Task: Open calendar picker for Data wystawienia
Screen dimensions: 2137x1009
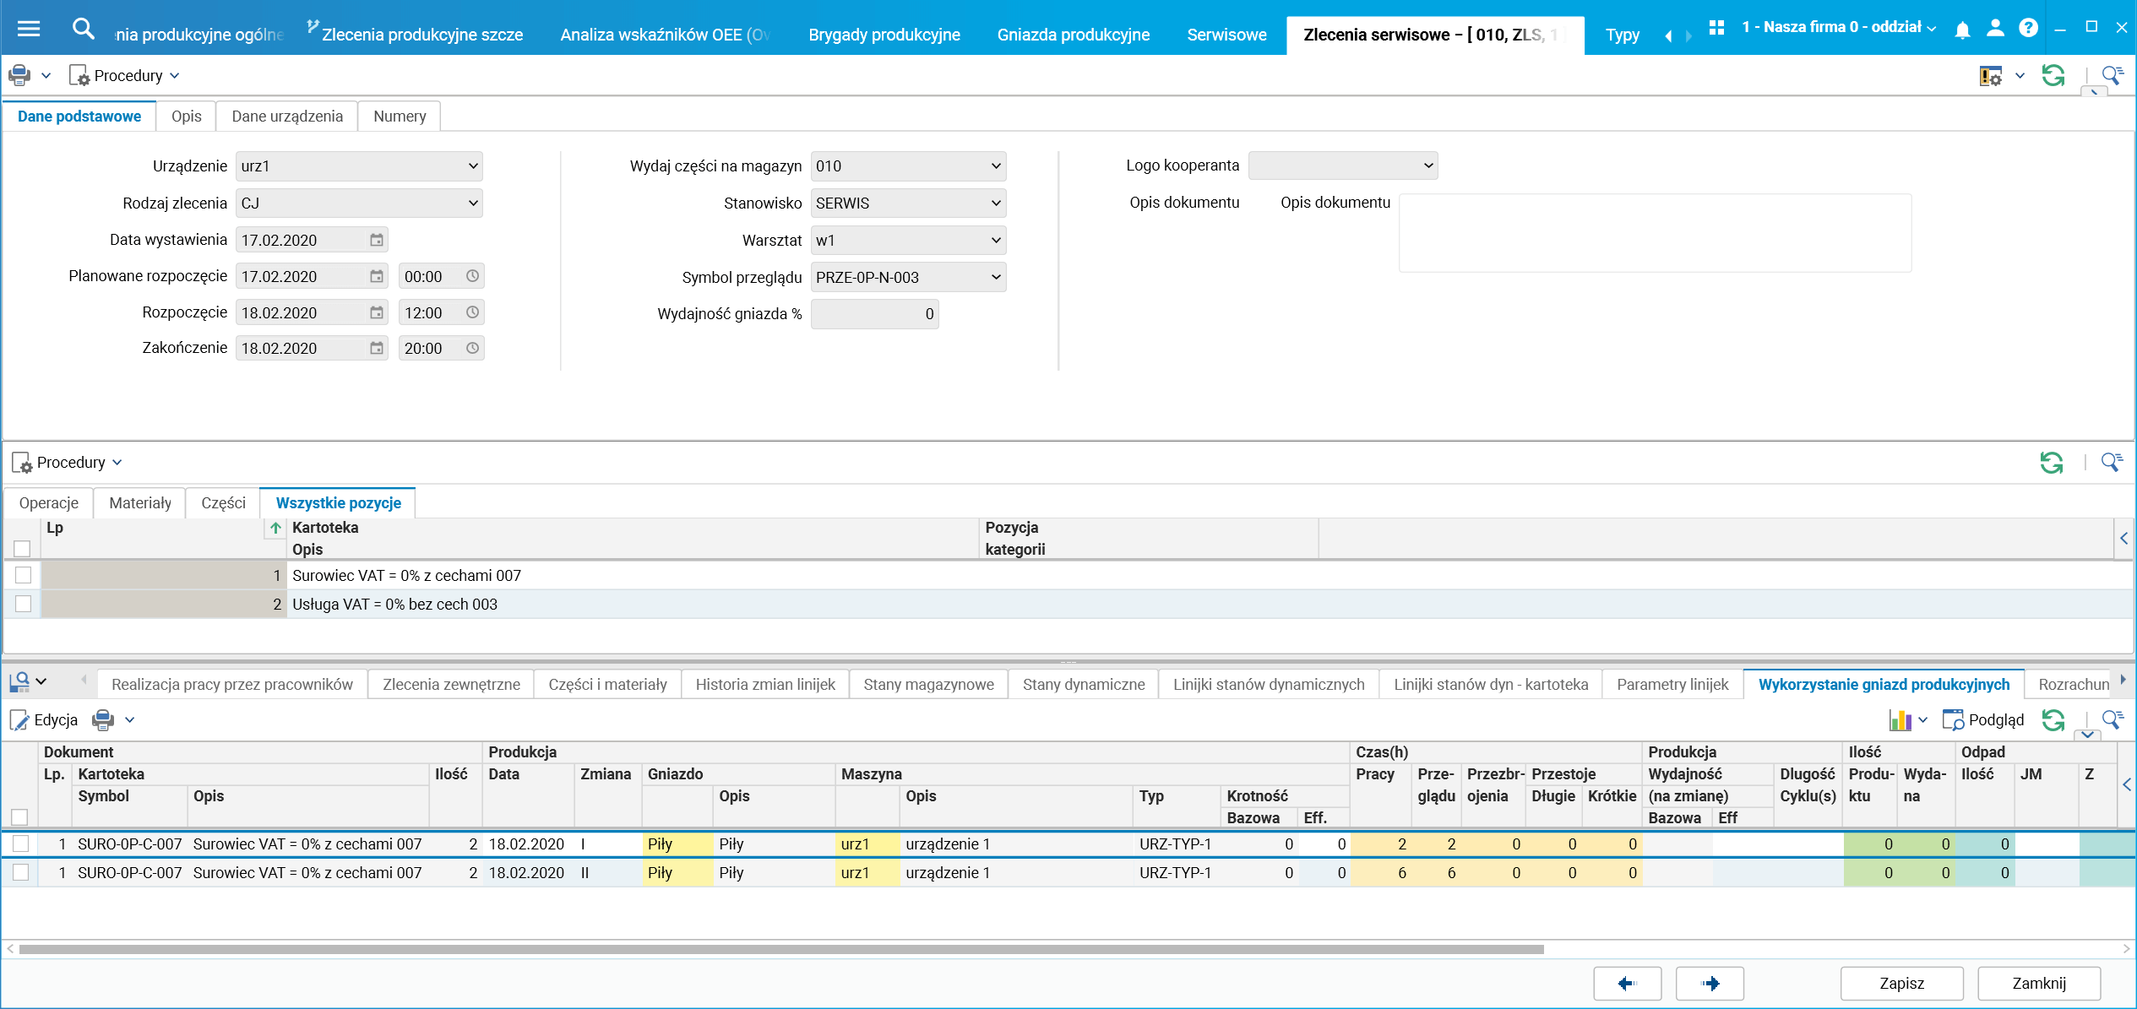Action: click(377, 240)
